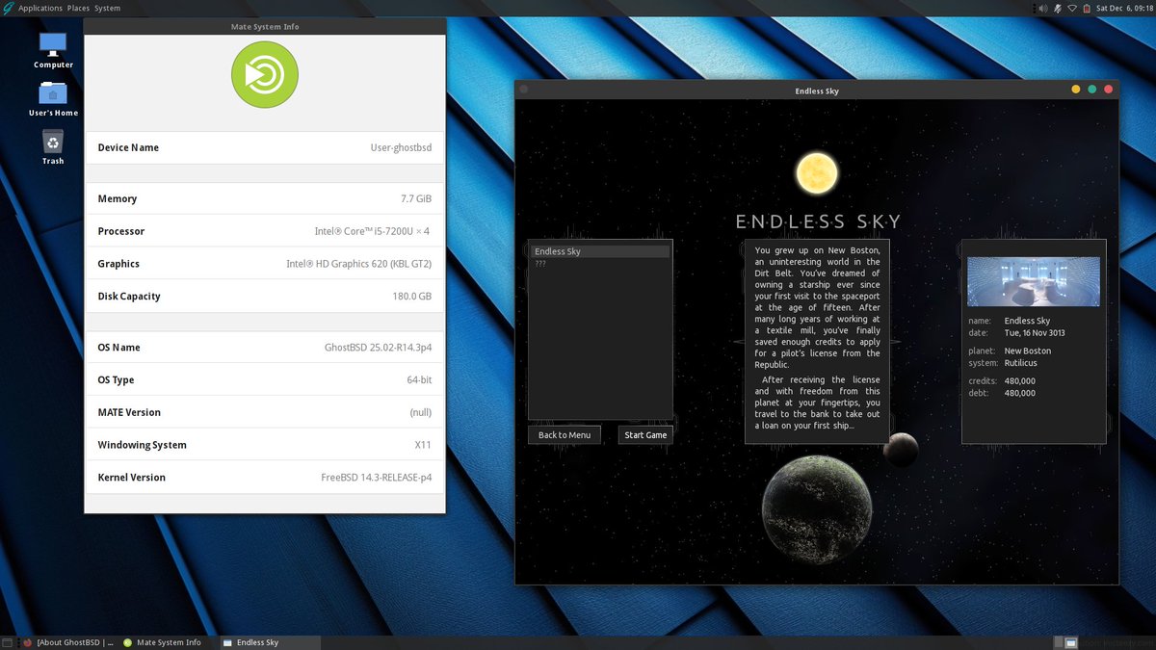Switch to About GhostBSD taskbar window

(x=67, y=642)
